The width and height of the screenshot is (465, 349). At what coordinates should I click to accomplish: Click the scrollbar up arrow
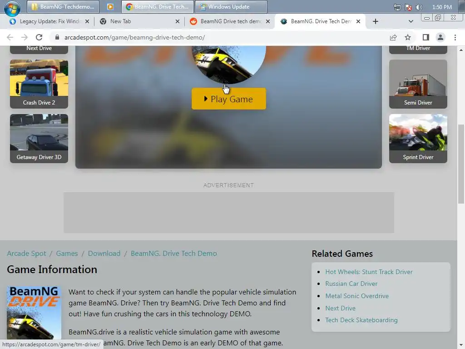[461, 50]
